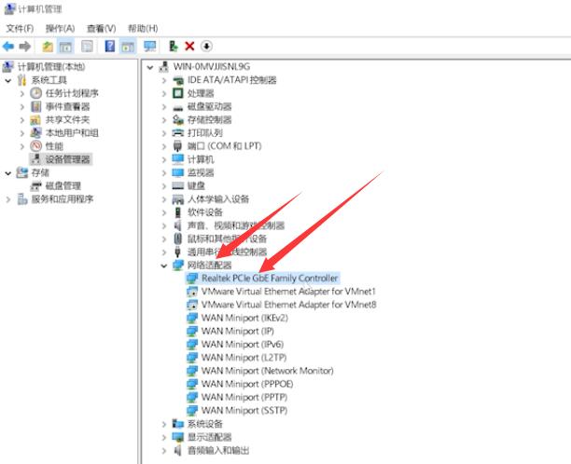This screenshot has height=464, width=571.
Task: Expand the 服务和应用程序 node
Action: pos(8,199)
